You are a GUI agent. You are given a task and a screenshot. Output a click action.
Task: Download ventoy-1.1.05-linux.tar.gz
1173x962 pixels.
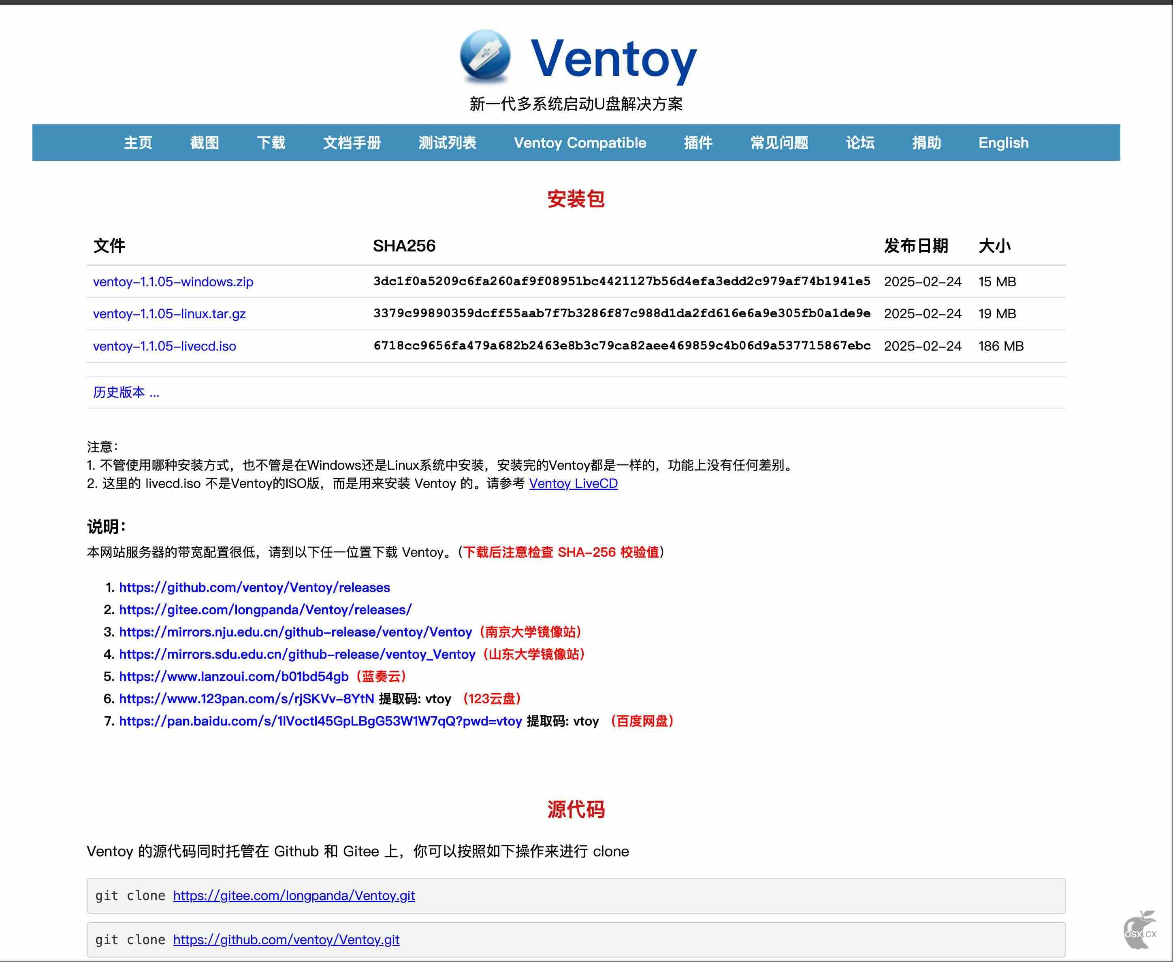click(x=169, y=314)
